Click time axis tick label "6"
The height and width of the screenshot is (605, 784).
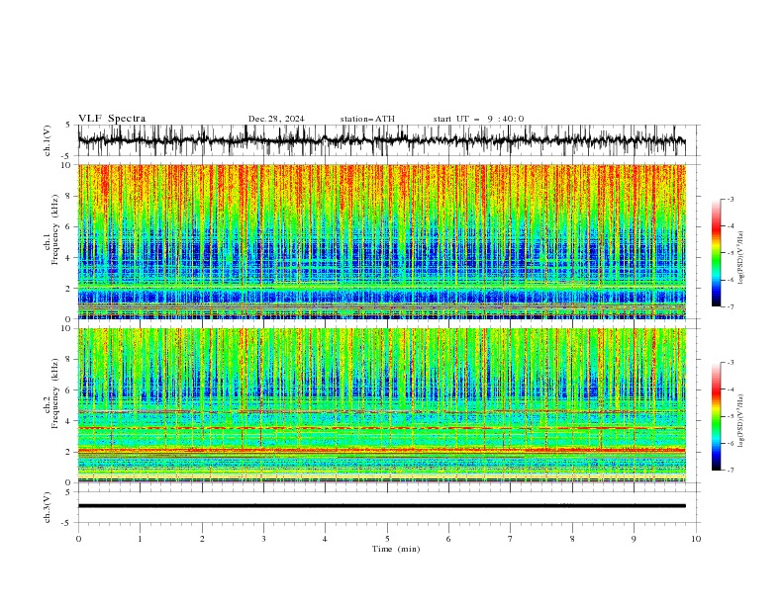click(448, 539)
